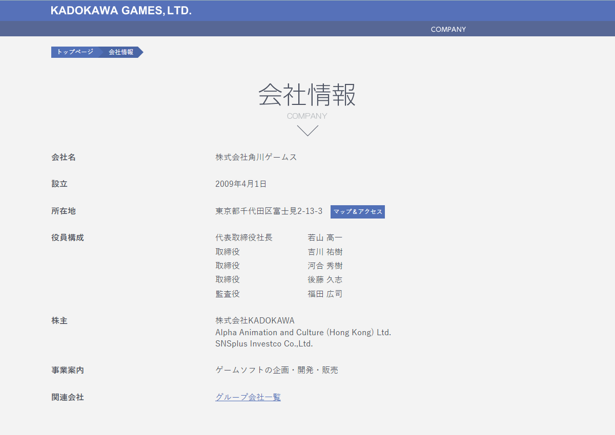This screenshot has width=615, height=435.
Task: Click the address 東京都千代田区富士見2-13-3
Action: [269, 211]
